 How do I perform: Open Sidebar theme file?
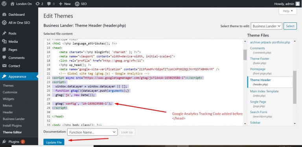point(255,122)
